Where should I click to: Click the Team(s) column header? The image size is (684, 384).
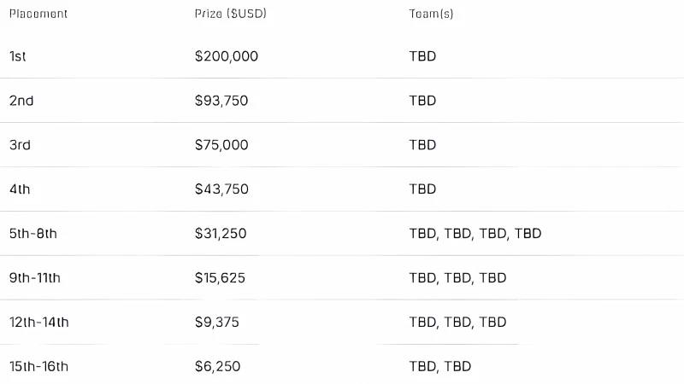point(431,14)
